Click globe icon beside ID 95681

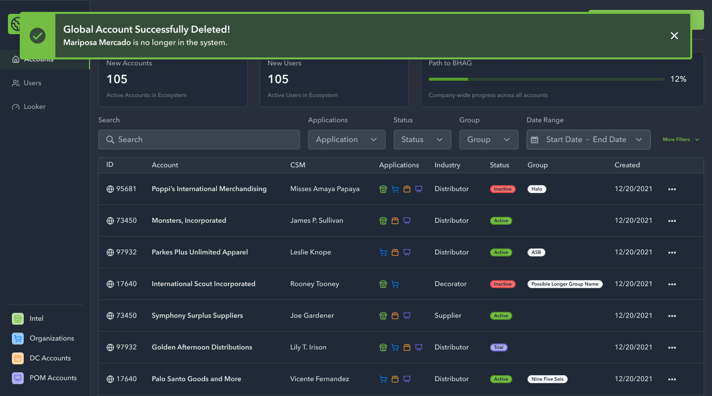[110, 189]
